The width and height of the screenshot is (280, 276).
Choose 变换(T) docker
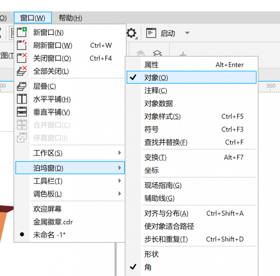tap(192, 157)
